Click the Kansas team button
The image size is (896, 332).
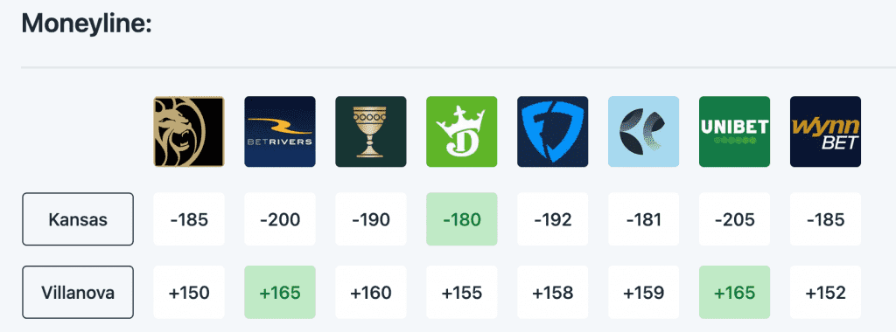78,219
